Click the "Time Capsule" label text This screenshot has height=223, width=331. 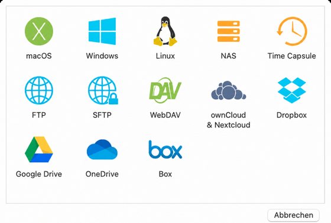(292, 56)
